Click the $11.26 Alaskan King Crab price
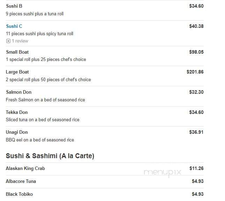Image resolution: width=225 pixels, height=201 pixels. pos(196,168)
